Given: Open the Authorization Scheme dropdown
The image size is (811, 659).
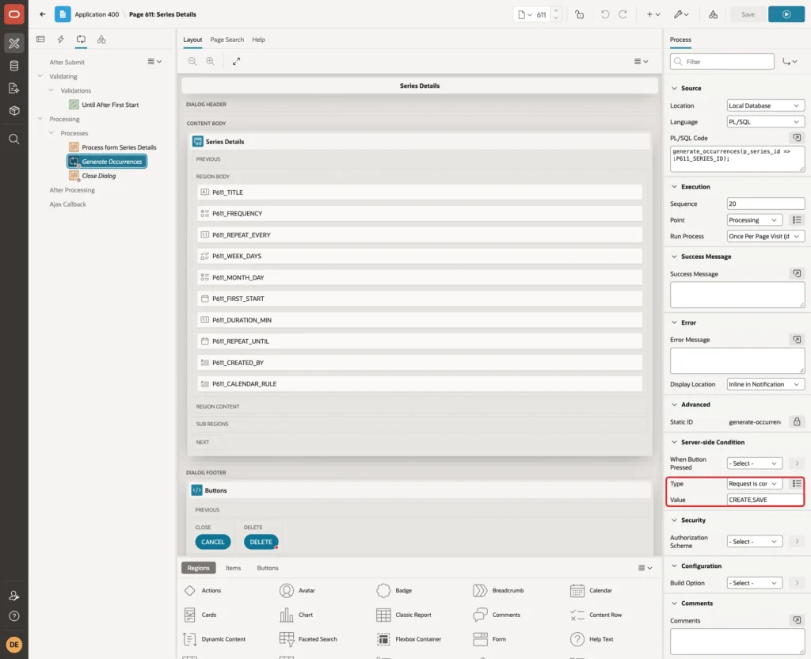Looking at the screenshot, I should click(x=754, y=541).
